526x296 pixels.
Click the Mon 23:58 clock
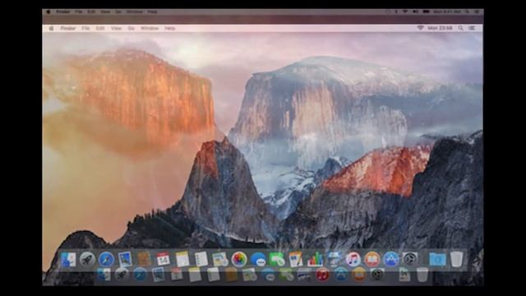tap(441, 28)
